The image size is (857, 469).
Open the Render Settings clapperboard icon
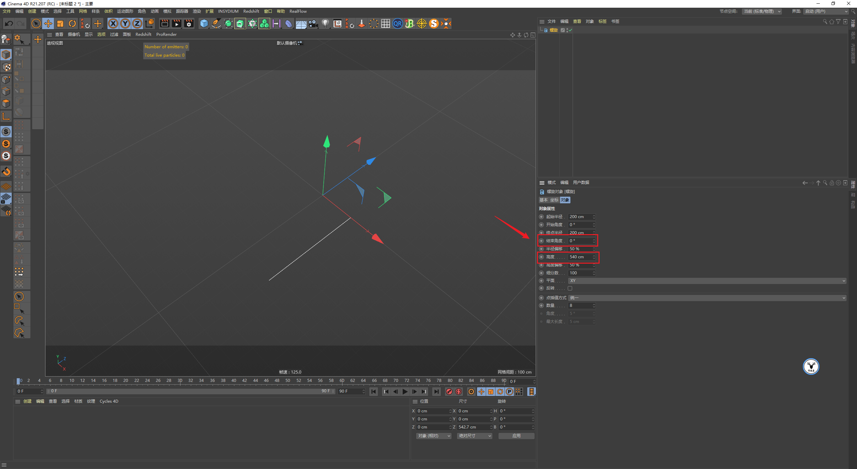click(x=189, y=23)
